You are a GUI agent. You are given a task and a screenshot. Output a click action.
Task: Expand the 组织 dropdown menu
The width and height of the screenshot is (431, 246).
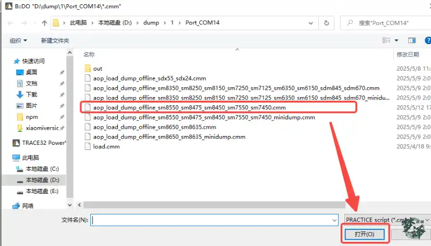19,40
